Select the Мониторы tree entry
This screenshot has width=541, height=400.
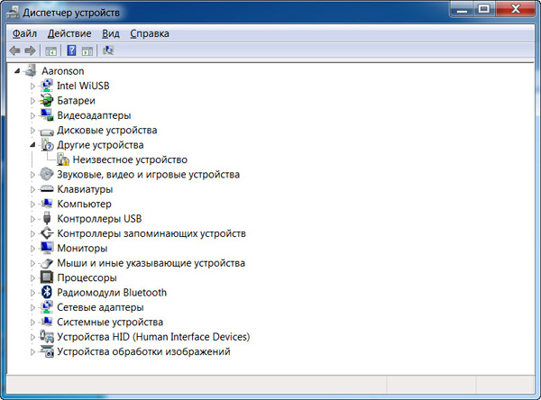tap(82, 248)
